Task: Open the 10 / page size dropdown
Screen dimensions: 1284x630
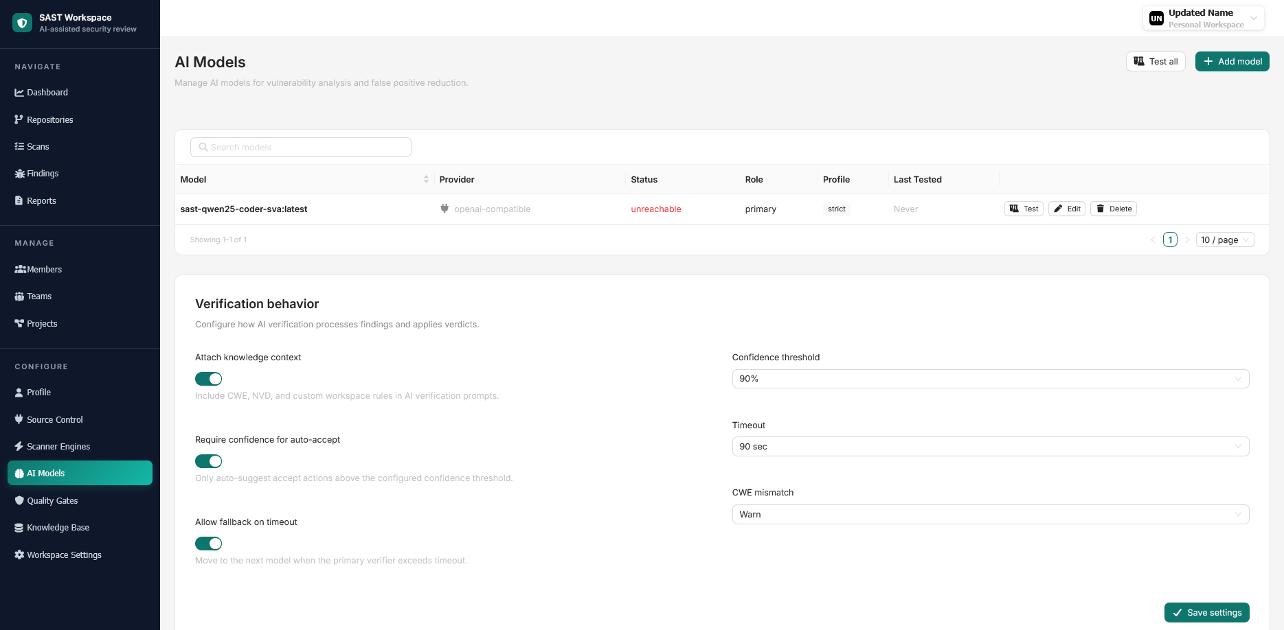Action: click(1225, 240)
